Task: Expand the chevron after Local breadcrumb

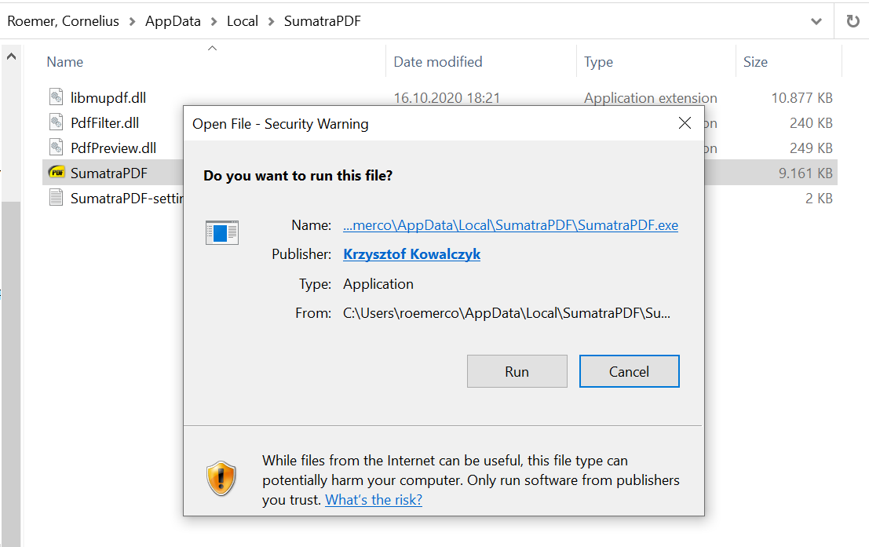Action: 271,22
